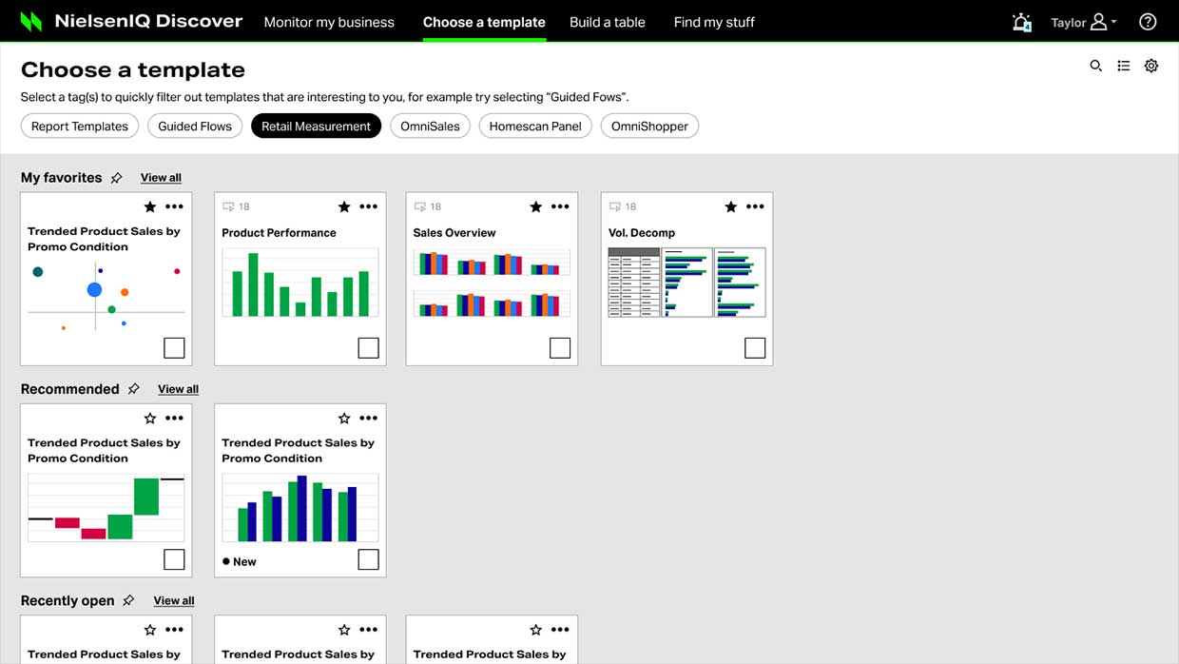The height and width of the screenshot is (664, 1179).
Task: Click pin icon next to Recently open
Action: pos(128,600)
